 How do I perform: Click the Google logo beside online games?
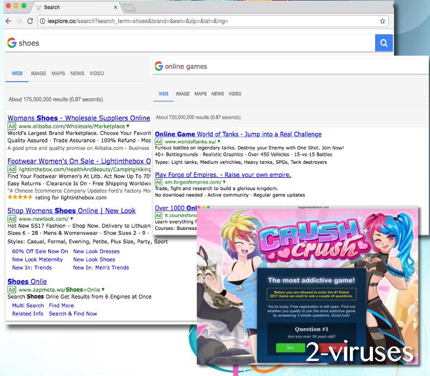(159, 66)
